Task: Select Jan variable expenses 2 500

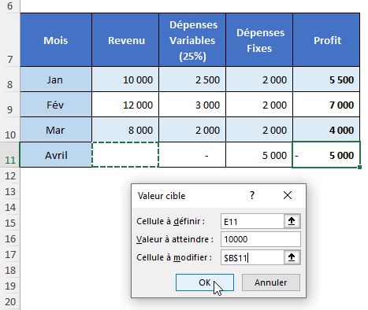Action: pos(192,79)
